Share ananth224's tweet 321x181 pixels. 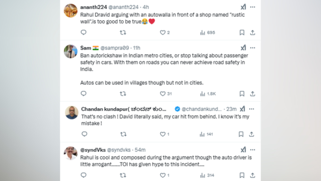(253, 33)
